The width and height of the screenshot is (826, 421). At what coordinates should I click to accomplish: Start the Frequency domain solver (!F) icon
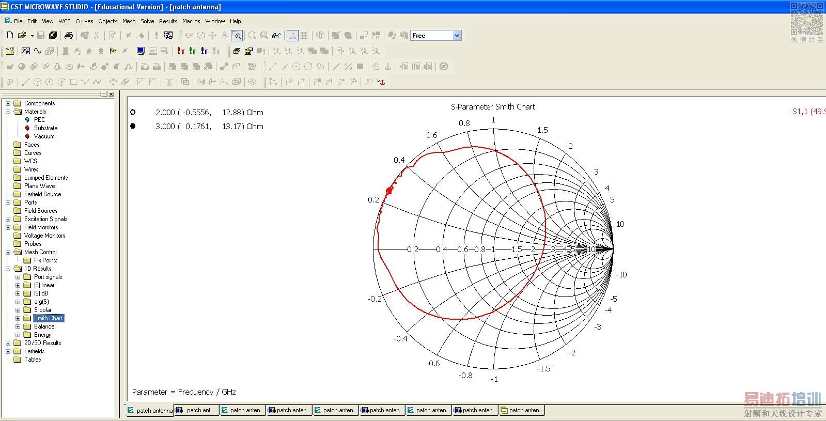(x=193, y=51)
